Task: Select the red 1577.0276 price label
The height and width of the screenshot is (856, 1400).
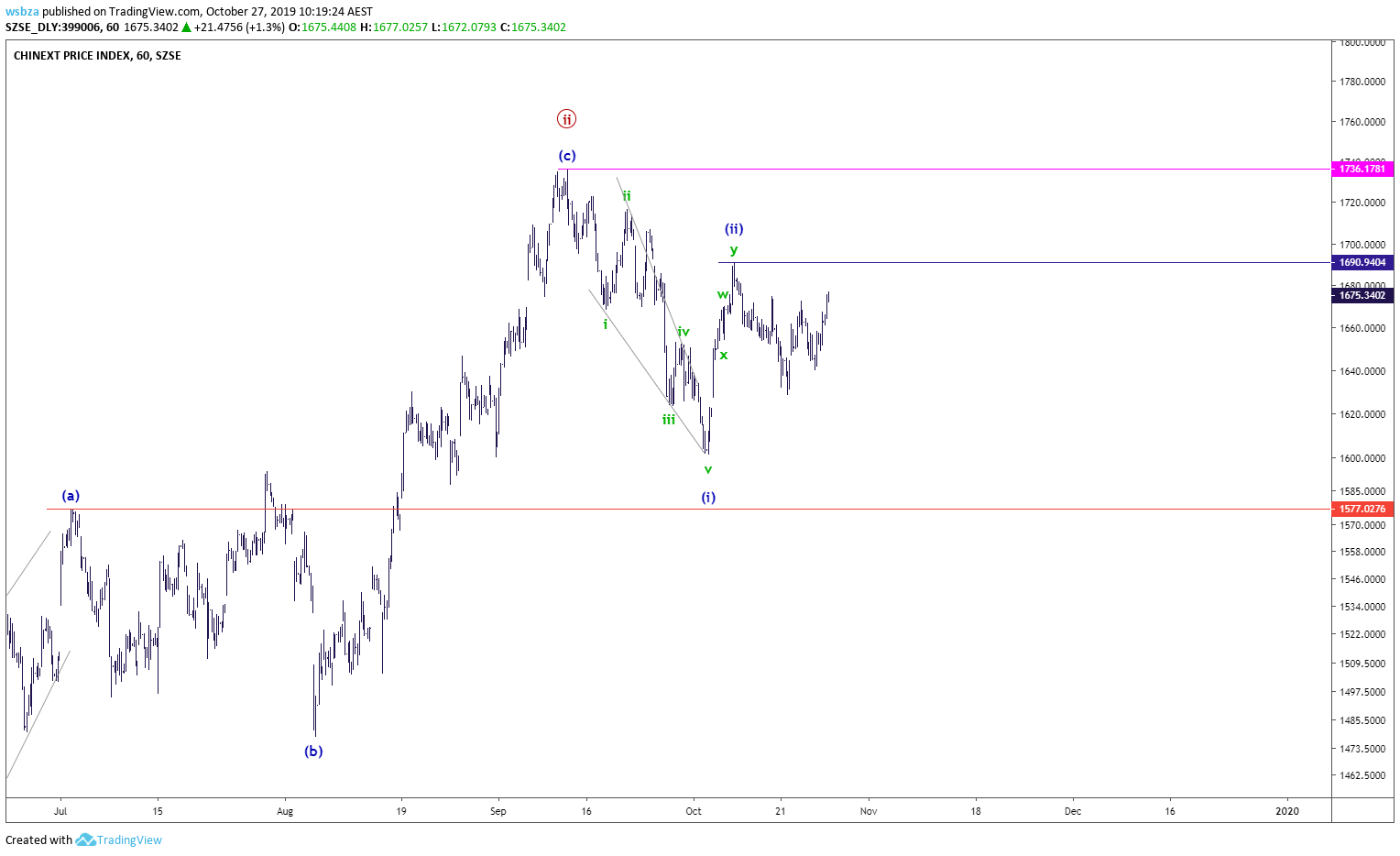Action: pyautogui.click(x=1362, y=509)
